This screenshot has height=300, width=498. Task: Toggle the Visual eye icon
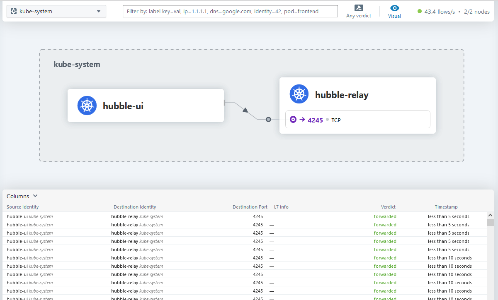click(x=395, y=8)
